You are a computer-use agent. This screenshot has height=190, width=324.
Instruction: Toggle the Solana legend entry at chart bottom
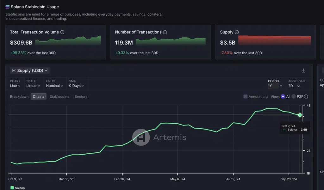click(x=18, y=188)
